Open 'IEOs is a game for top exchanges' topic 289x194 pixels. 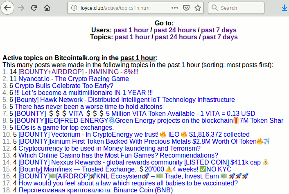click(x=64, y=127)
